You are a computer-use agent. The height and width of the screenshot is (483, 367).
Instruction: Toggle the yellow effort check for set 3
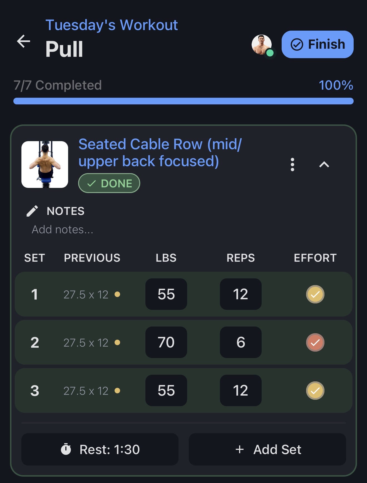(x=315, y=391)
